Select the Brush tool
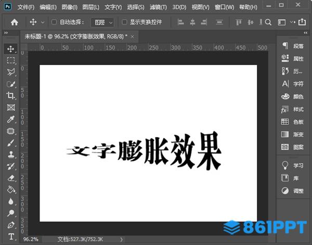Image resolution: width=312 pixels, height=245 pixels. tap(11, 143)
